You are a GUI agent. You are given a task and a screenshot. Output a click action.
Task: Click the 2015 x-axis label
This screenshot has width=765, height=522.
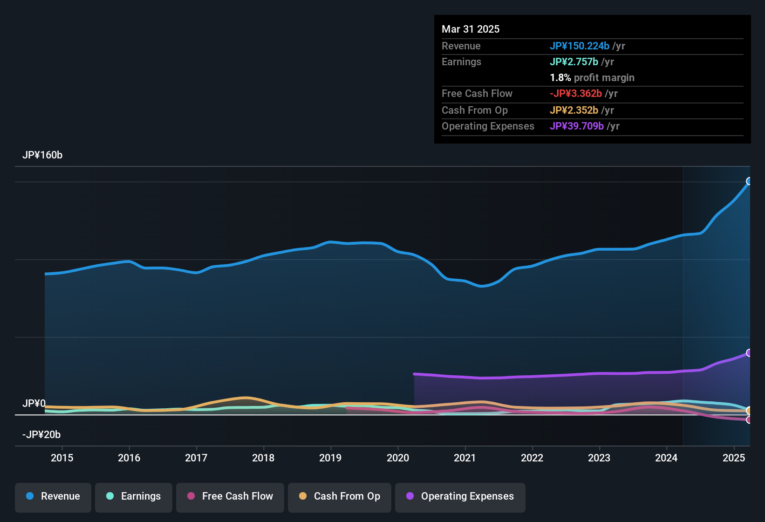click(x=62, y=458)
